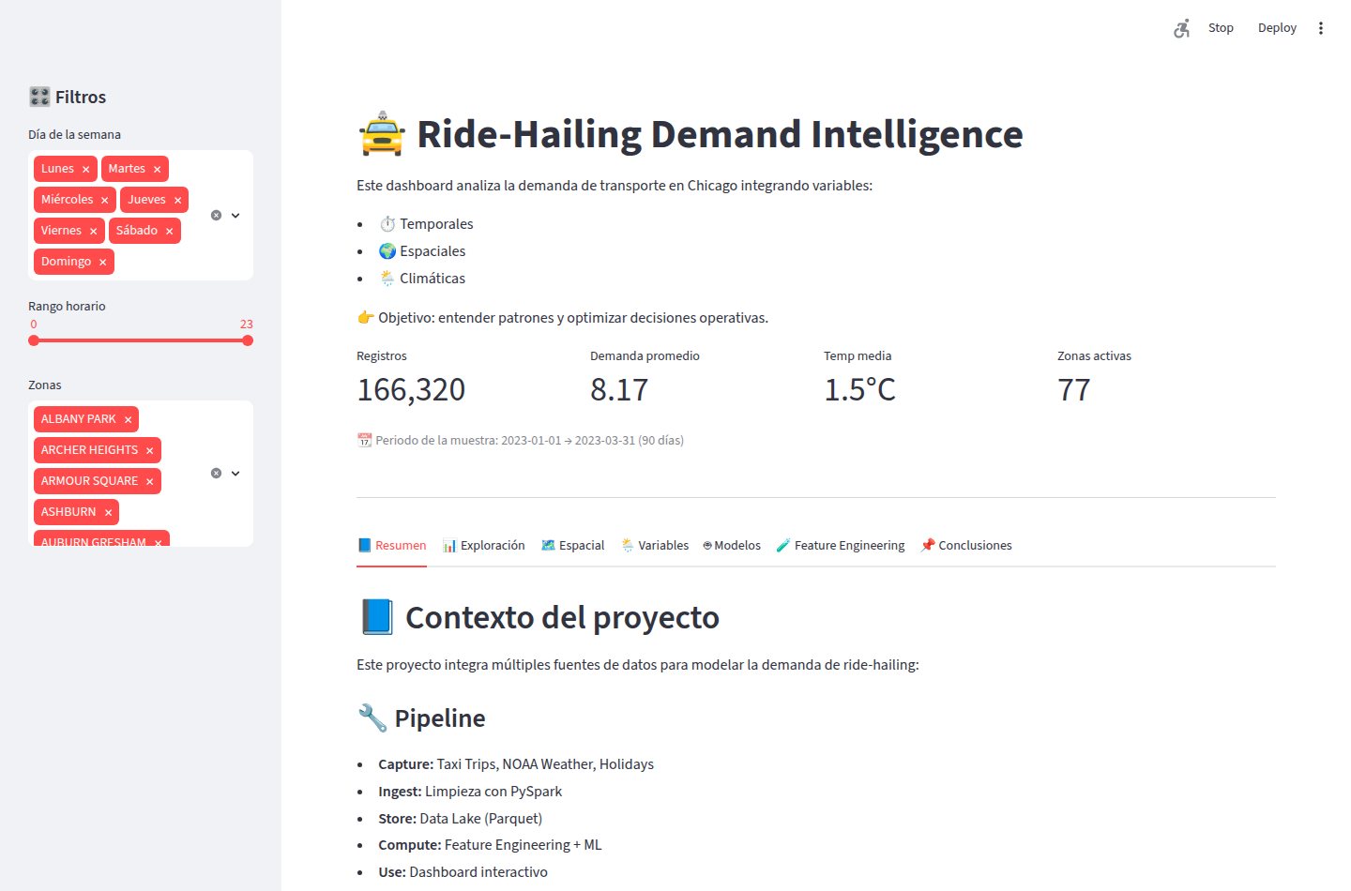Open the Conclusiones tab

pyautogui.click(x=966, y=545)
